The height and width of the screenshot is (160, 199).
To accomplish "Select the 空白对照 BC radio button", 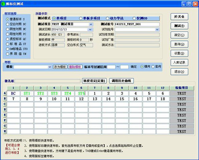I will tap(8, 24).
